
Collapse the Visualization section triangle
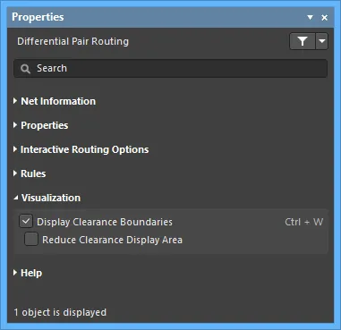16,198
